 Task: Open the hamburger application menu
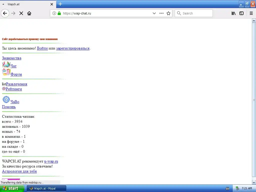(x=251, y=13)
